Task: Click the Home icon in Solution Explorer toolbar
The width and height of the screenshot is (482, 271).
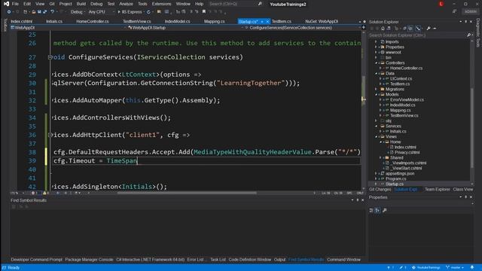Action: coord(383,29)
